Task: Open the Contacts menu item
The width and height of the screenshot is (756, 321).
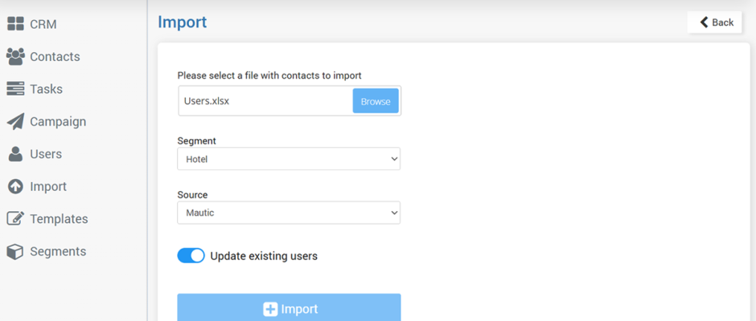Action: [x=55, y=57]
